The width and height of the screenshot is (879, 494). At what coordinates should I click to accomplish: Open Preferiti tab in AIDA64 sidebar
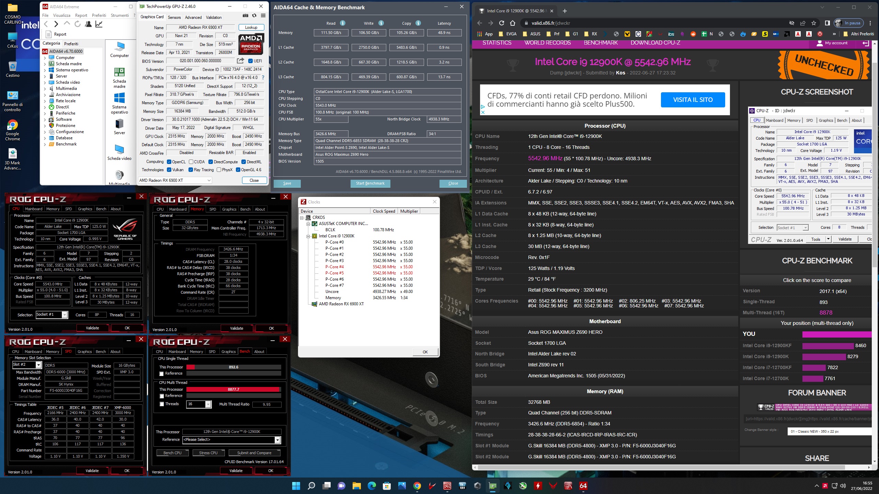click(71, 44)
